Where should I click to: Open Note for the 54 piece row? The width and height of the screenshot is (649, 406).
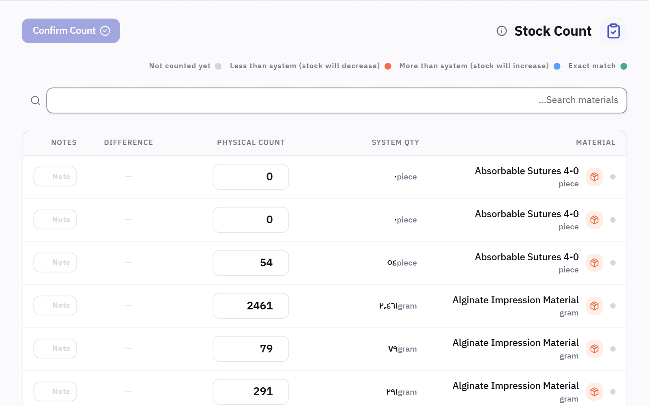tap(55, 263)
